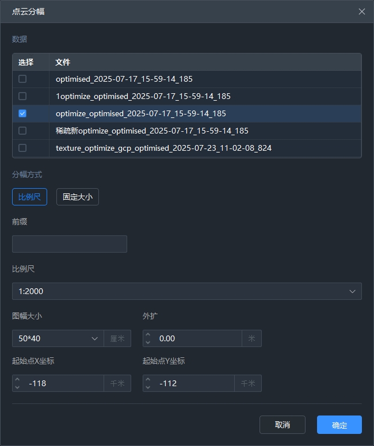
Task: Tick the 稀疏新optimize_optimised file checkbox
Action: tap(22, 131)
